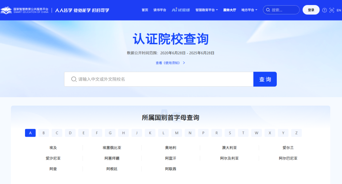This screenshot has height=184, width=342.
Task: Open country 阿曼
Action: pos(53,169)
